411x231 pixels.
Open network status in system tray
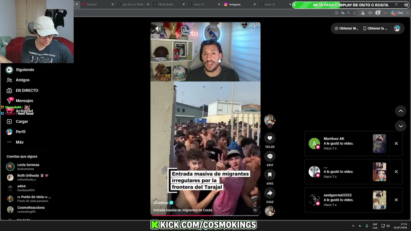tap(383, 226)
